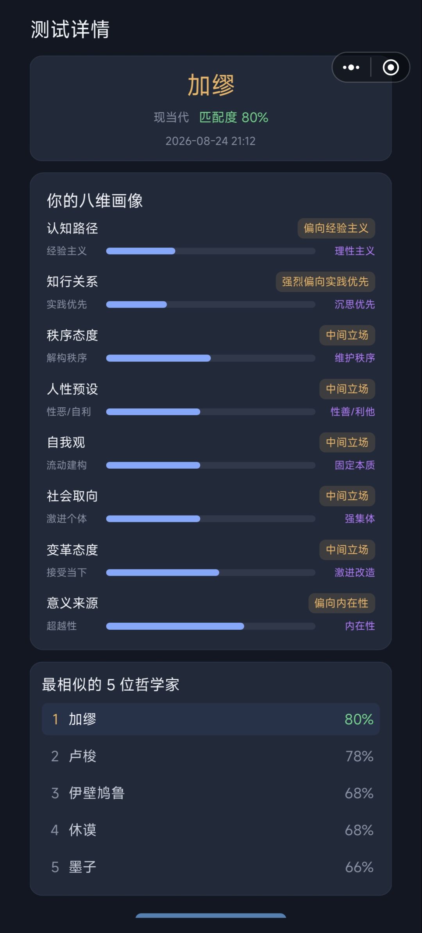422x933 pixels.
Task: Click the 偏向经验主义 tag badge
Action: pyautogui.click(x=336, y=228)
